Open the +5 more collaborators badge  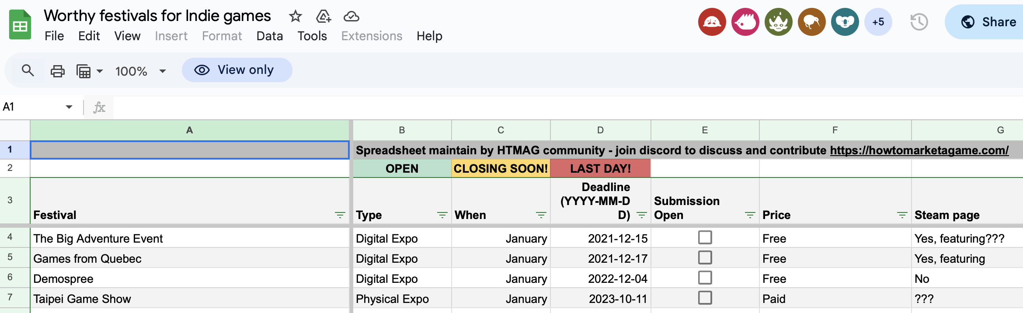[x=878, y=22]
